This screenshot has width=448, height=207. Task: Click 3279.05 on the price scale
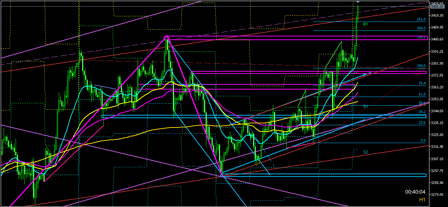tap(438, 194)
